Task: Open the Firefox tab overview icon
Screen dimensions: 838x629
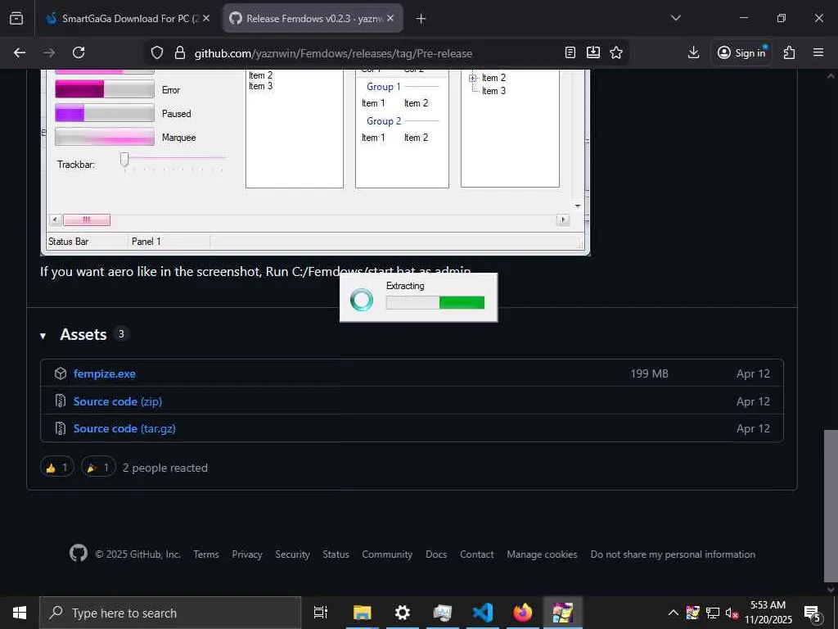Action: point(16,19)
